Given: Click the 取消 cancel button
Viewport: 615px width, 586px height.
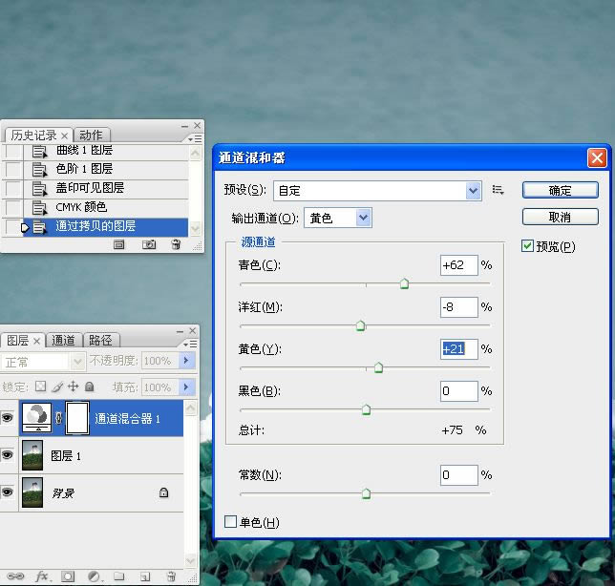Looking at the screenshot, I should coord(560,217).
